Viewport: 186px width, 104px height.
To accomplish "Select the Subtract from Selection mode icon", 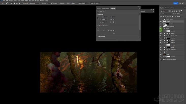I will [17, 3].
